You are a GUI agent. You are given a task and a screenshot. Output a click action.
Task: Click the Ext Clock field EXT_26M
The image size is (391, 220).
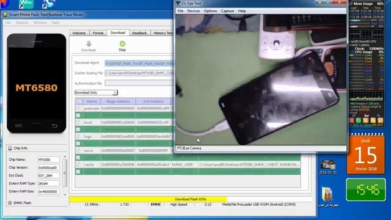coord(48,175)
